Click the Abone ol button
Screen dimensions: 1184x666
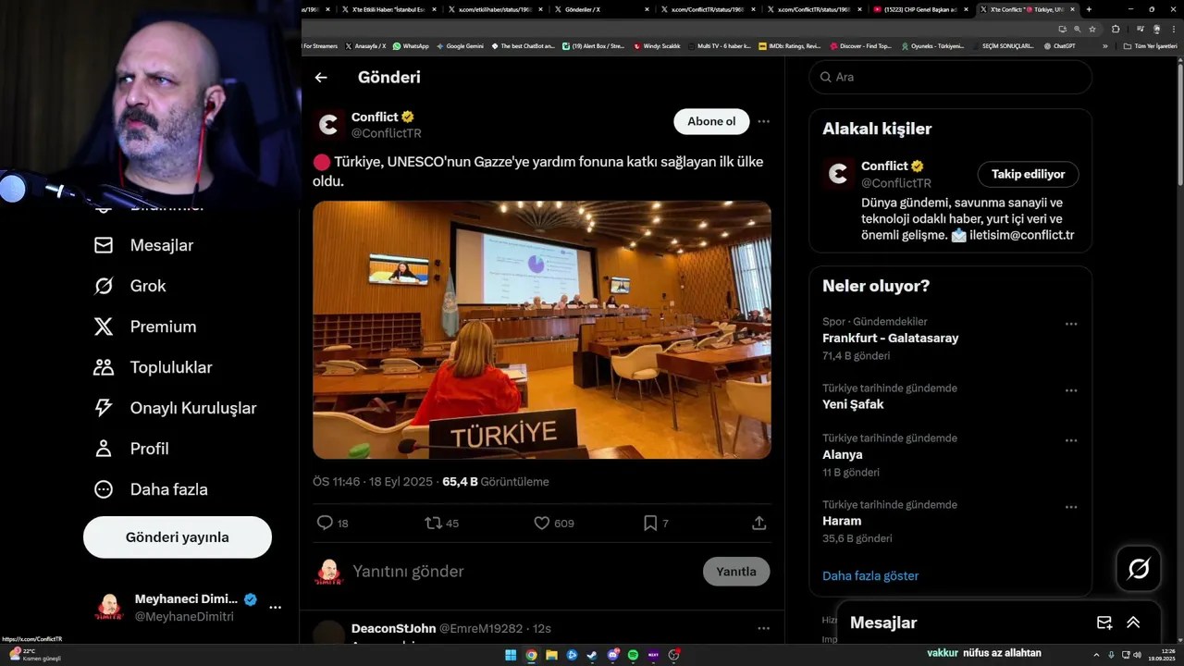click(711, 121)
